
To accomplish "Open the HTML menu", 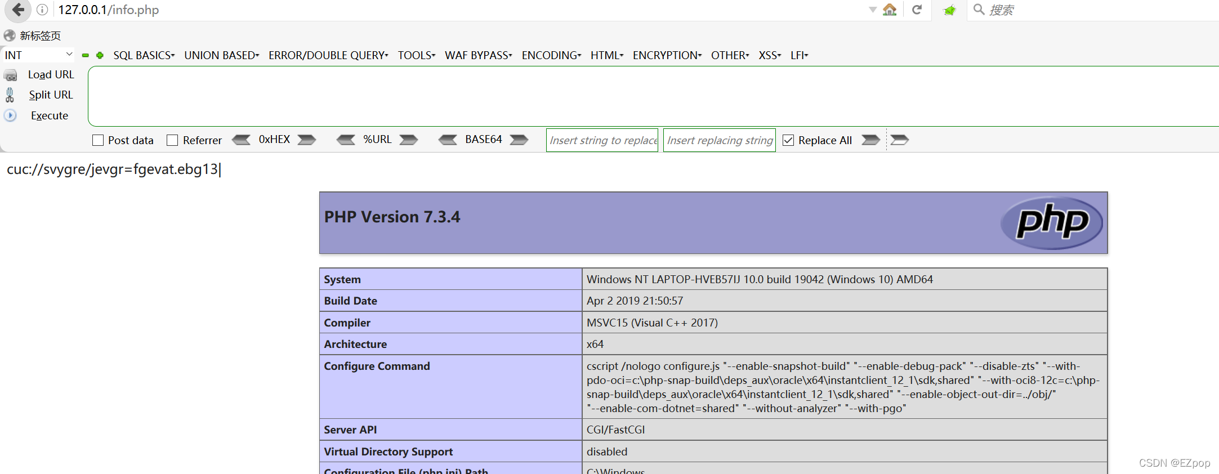I will 607,55.
